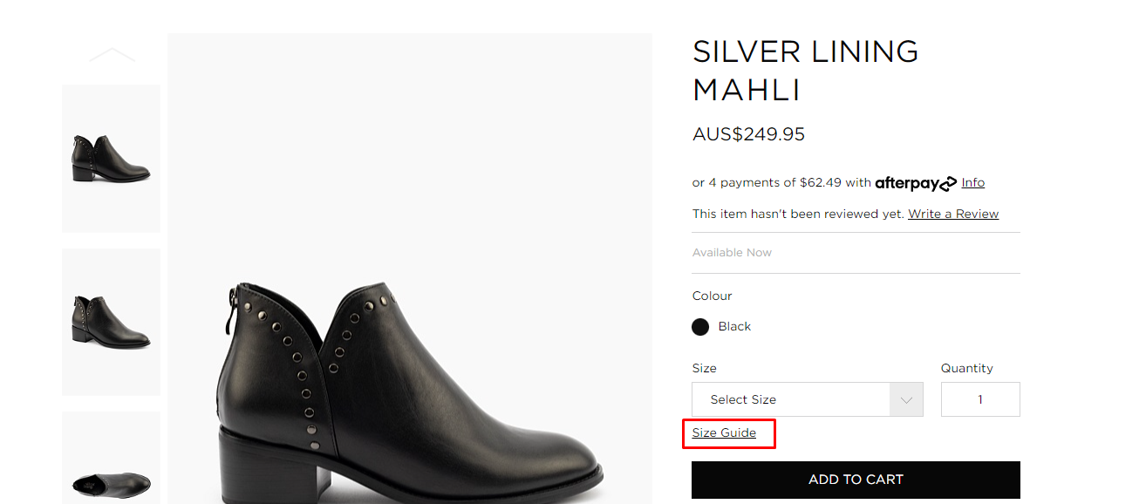This screenshot has width=1146, height=504.
Task: Click the Write a Review link
Action: pos(952,214)
